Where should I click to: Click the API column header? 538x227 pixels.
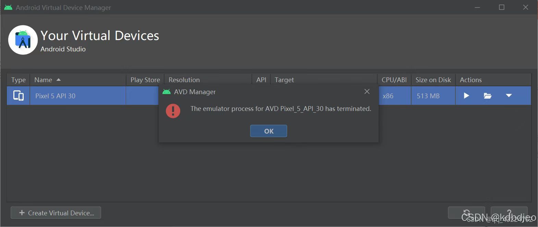tap(261, 80)
